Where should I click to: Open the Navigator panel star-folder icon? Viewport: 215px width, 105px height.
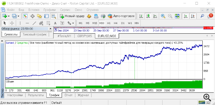pos(40,16)
